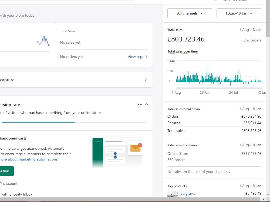This screenshot has width=270, height=202.
Task: Open the All channels dropdown
Action: point(190,13)
